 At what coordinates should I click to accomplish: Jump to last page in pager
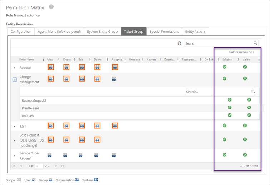pos(62,166)
